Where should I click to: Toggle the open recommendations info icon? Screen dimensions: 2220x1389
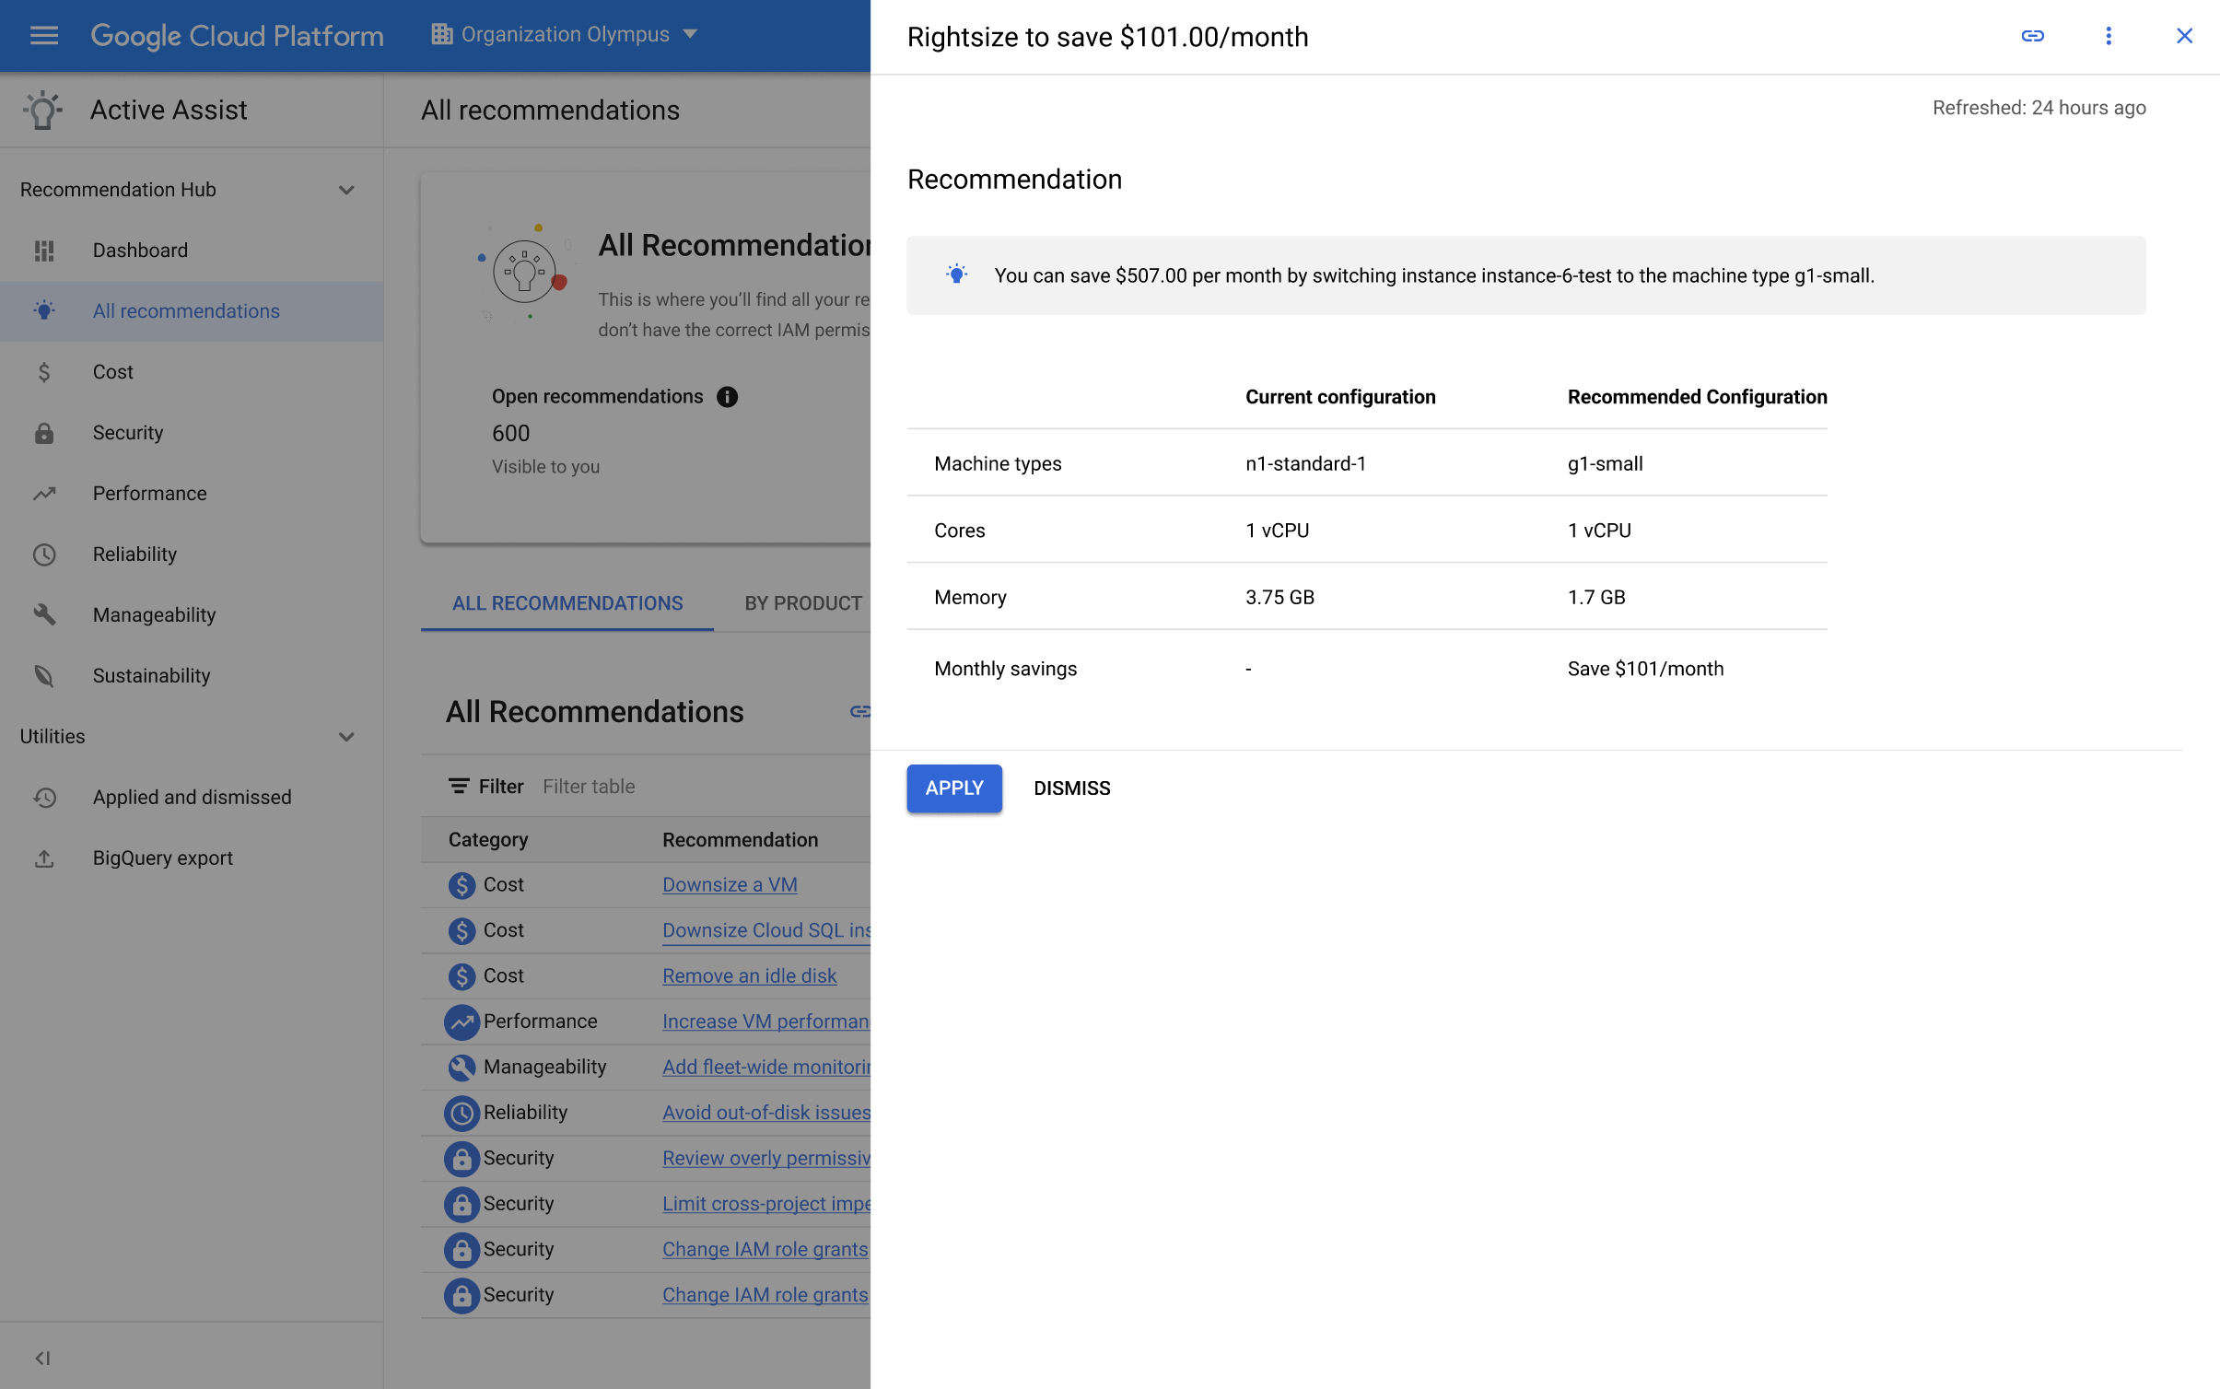click(x=729, y=397)
